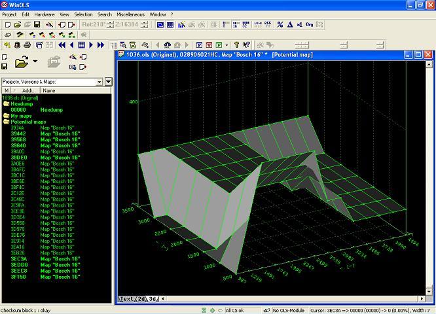Click the blue grid map icon

81,44
